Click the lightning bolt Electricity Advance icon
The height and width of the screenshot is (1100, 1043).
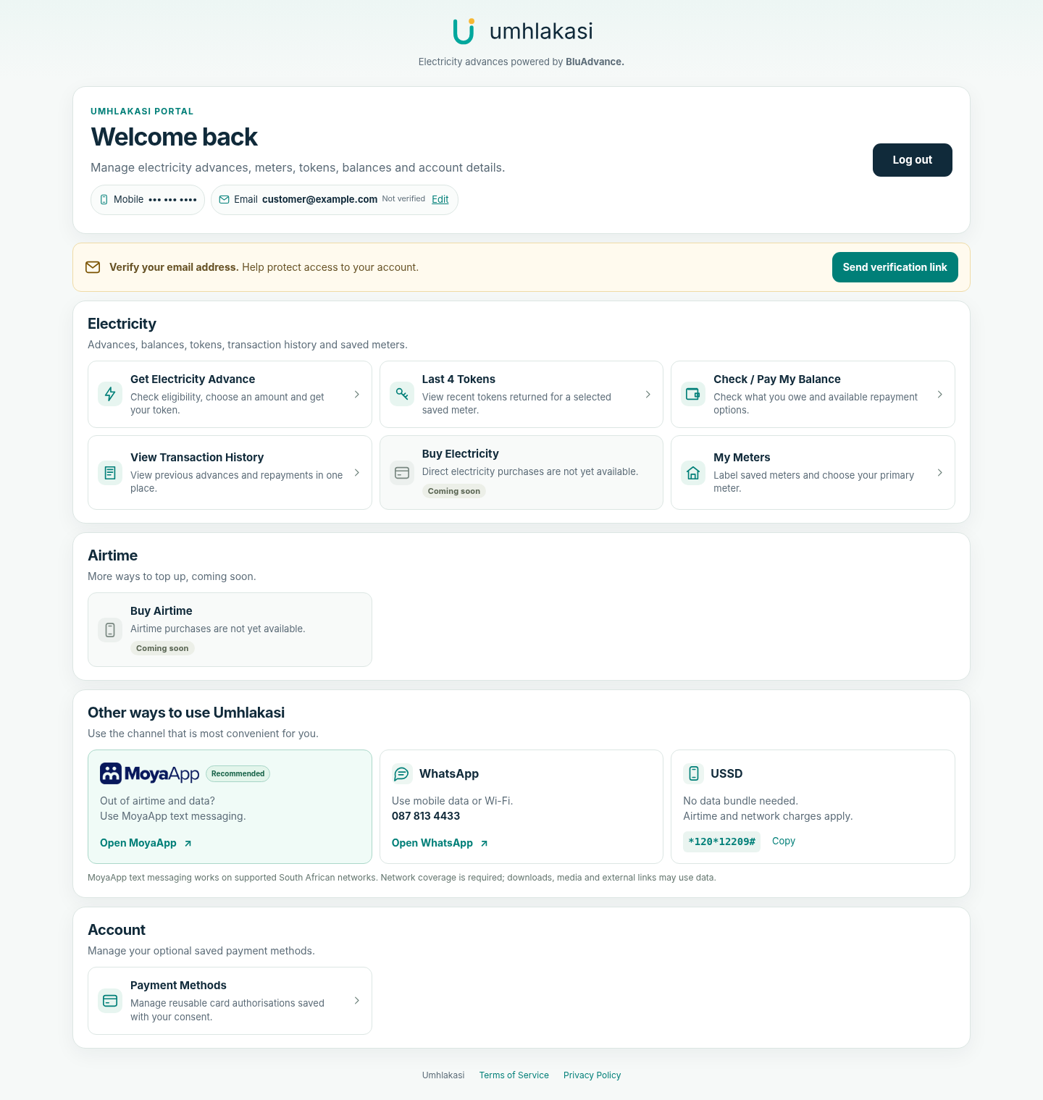[x=110, y=394]
